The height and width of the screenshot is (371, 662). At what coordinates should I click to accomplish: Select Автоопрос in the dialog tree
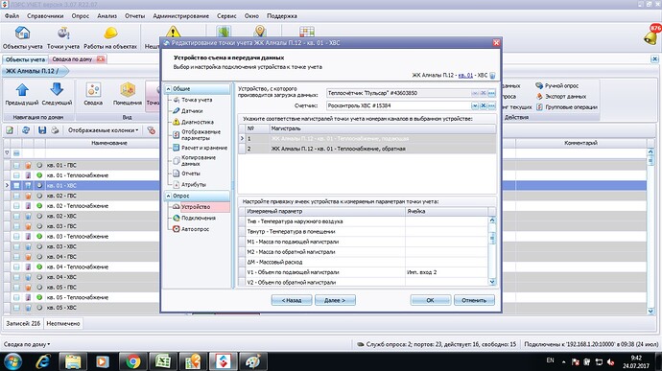tap(195, 229)
